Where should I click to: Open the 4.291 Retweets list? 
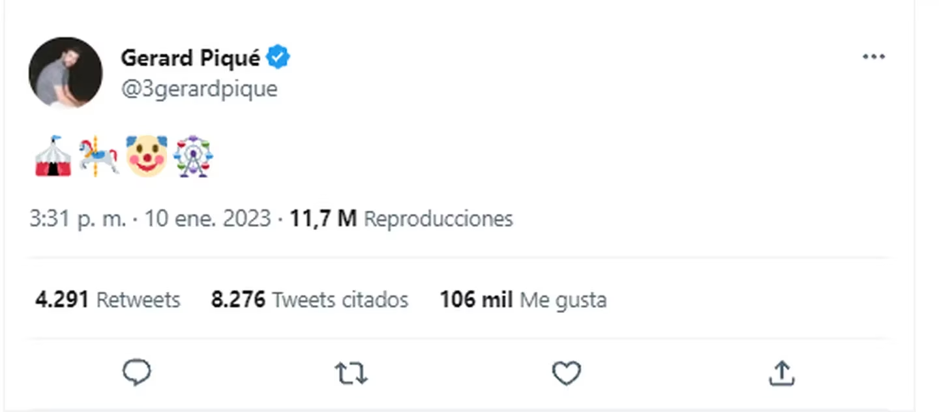point(108,299)
